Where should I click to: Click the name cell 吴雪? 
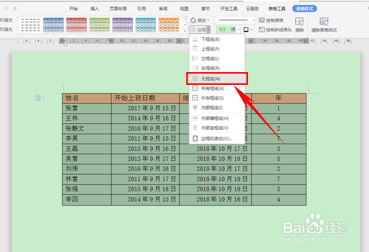pos(87,159)
